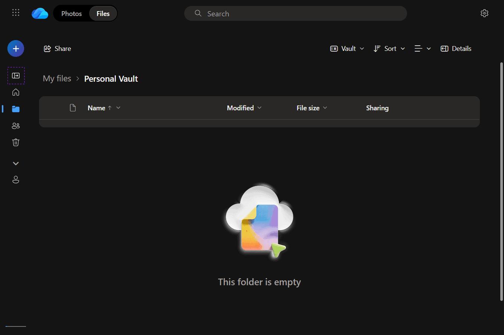Open My files folder icon in sidebar
504x335 pixels.
pos(16,109)
